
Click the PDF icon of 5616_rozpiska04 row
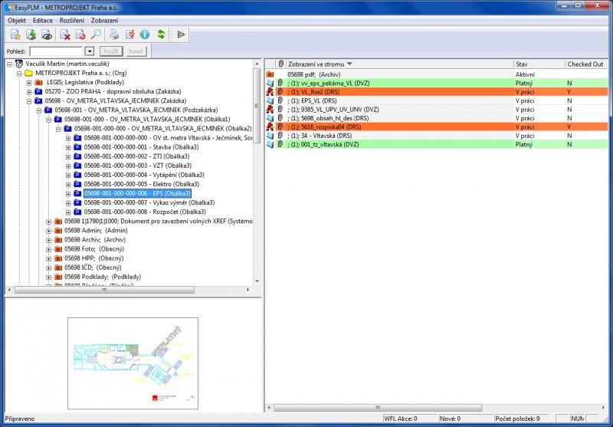click(x=270, y=126)
